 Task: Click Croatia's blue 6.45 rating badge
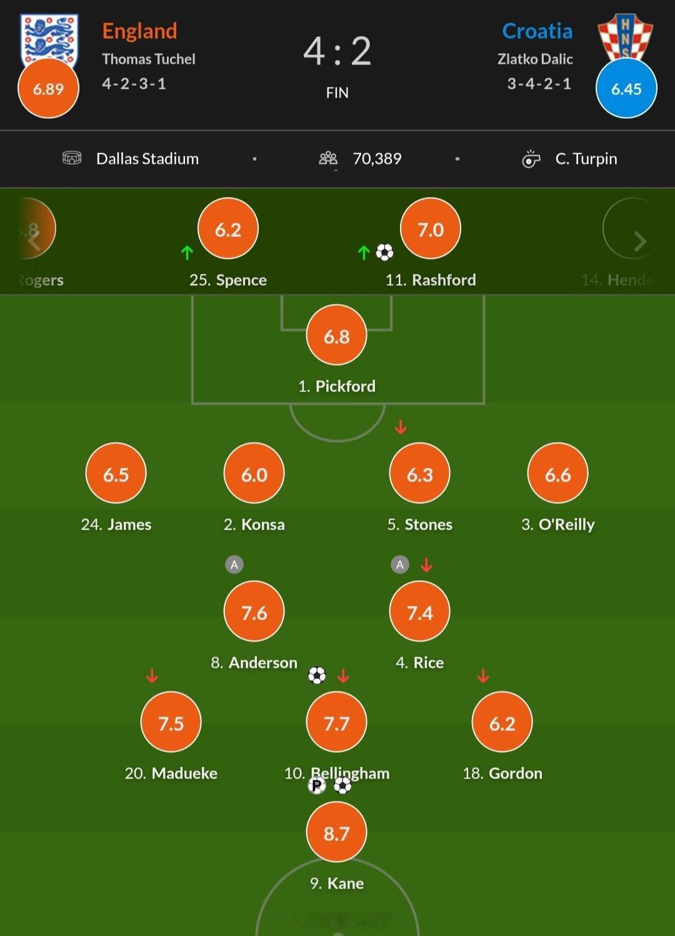coord(626,88)
